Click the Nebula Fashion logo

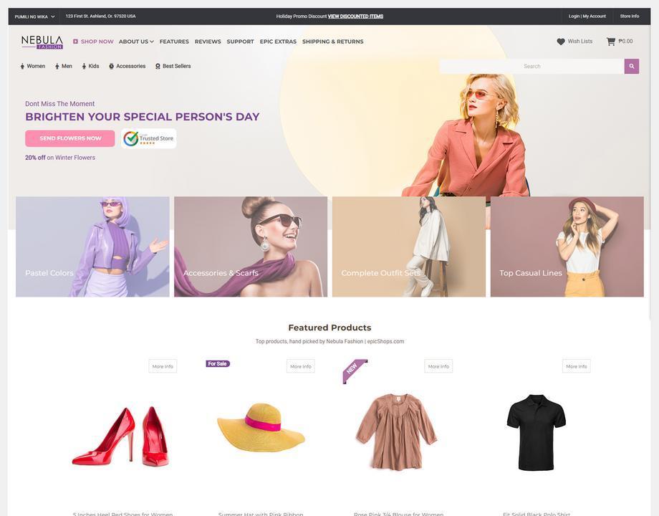coord(42,42)
